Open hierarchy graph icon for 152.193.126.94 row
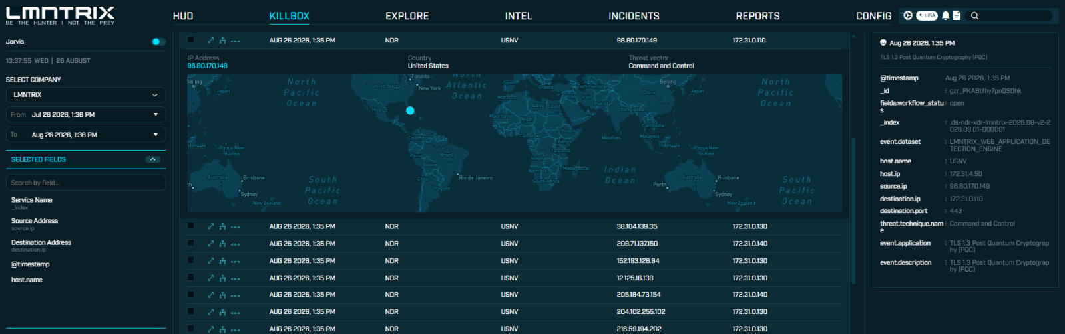Screen dimensions: 1065x334 222,261
